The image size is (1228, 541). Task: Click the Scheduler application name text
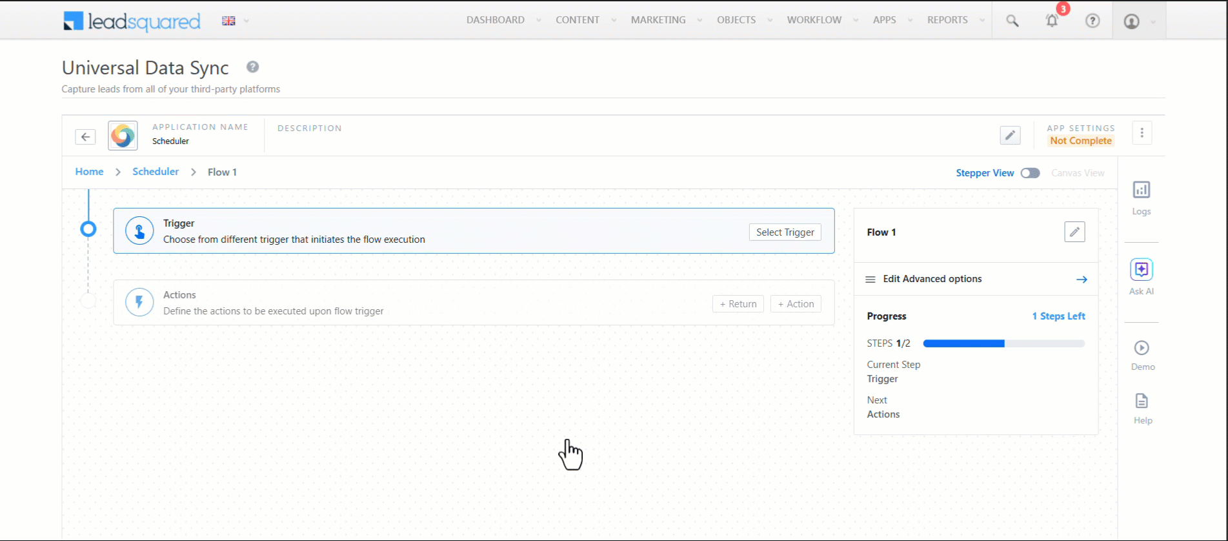click(170, 141)
